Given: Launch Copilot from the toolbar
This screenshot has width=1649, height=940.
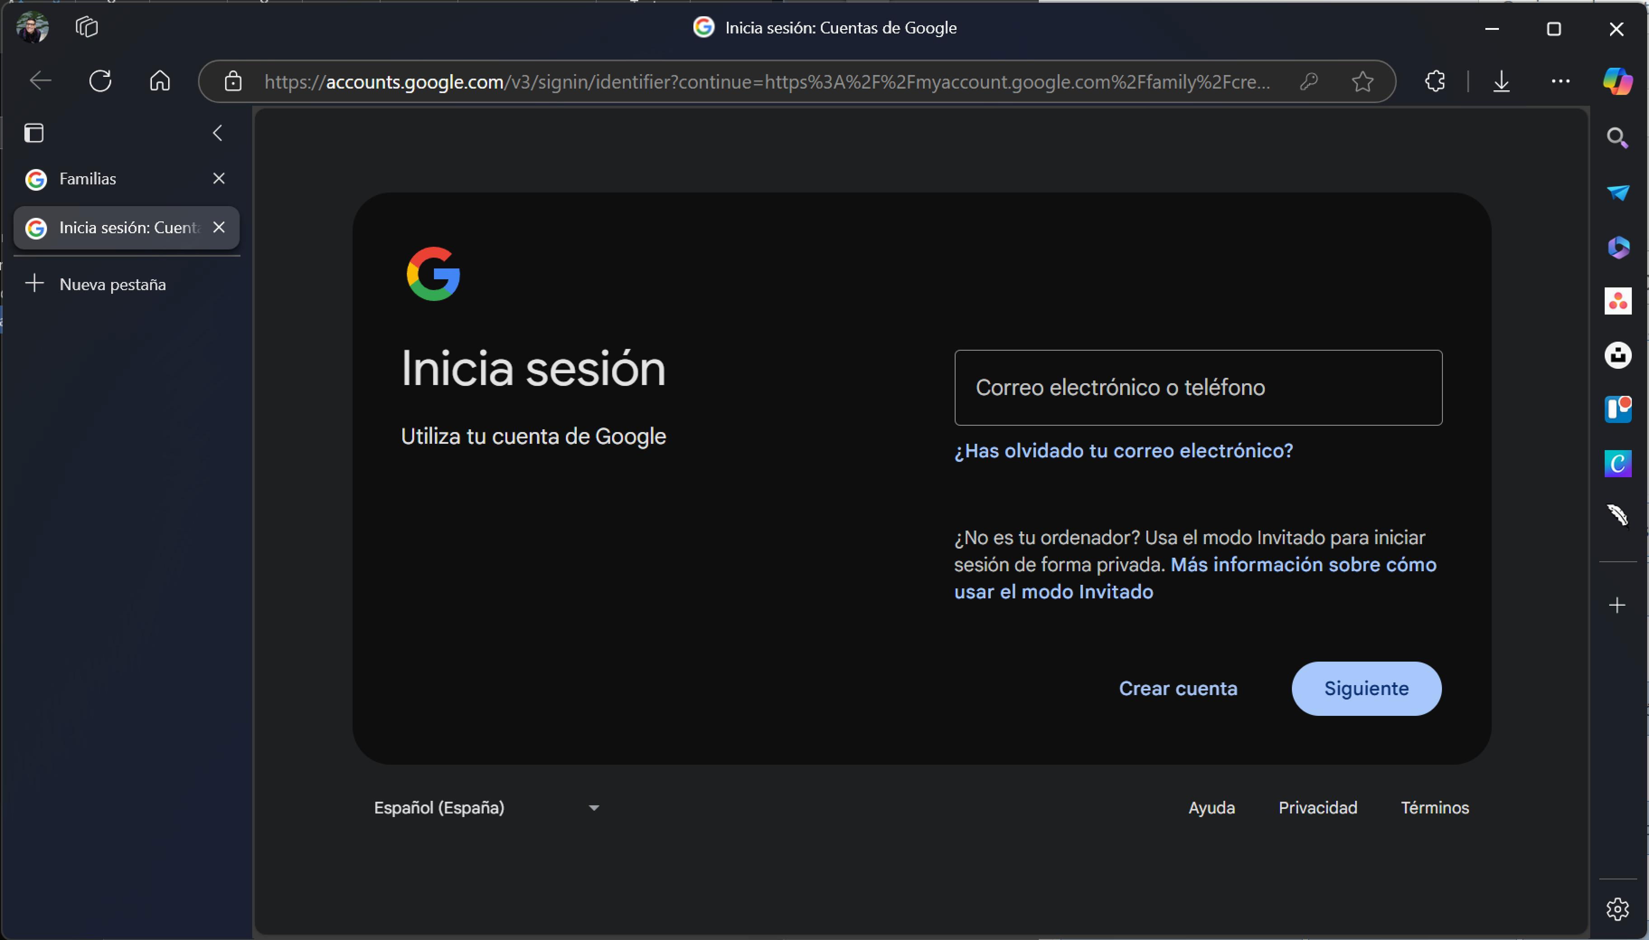Looking at the screenshot, I should pos(1617,81).
